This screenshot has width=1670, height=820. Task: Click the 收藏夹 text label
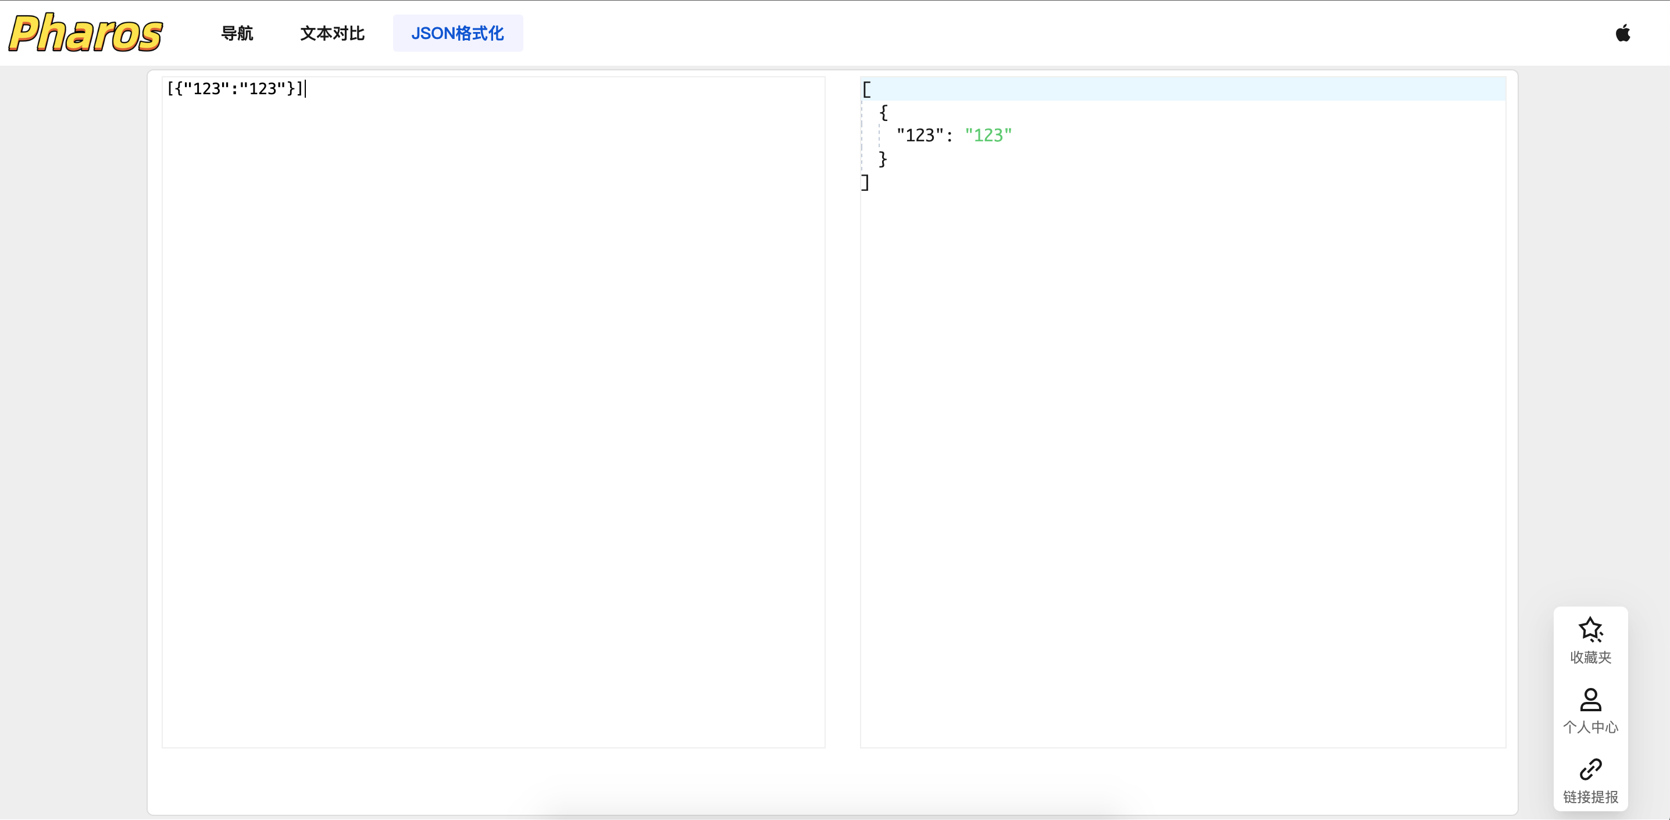(1590, 657)
